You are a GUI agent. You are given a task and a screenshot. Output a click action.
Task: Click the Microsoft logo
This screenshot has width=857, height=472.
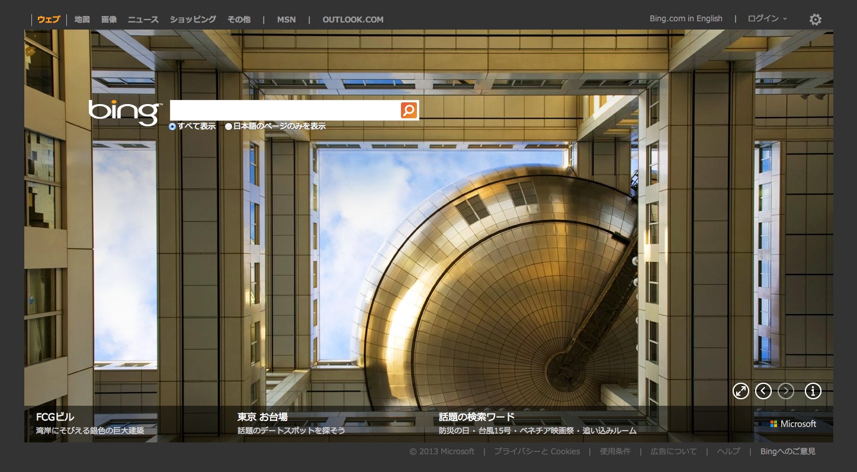[793, 424]
